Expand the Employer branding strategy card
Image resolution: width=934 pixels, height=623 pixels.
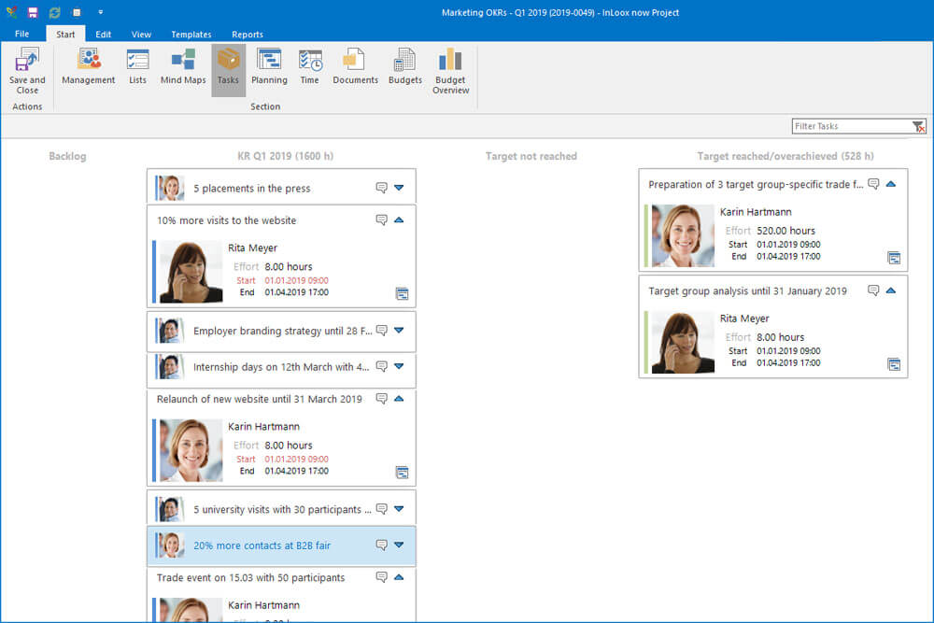pyautogui.click(x=399, y=330)
